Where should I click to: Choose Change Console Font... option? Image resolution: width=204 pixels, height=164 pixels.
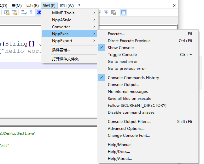click(129, 135)
